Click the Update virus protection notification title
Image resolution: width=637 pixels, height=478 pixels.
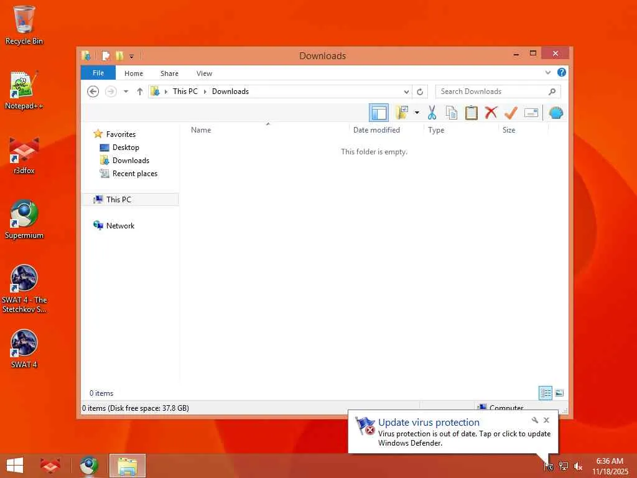429,423
